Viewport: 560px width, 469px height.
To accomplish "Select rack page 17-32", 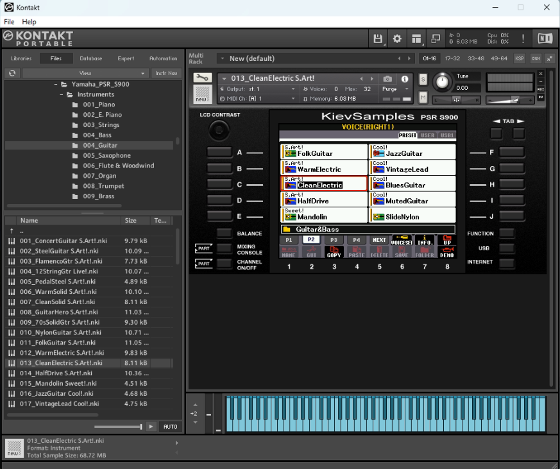I will tap(452, 58).
